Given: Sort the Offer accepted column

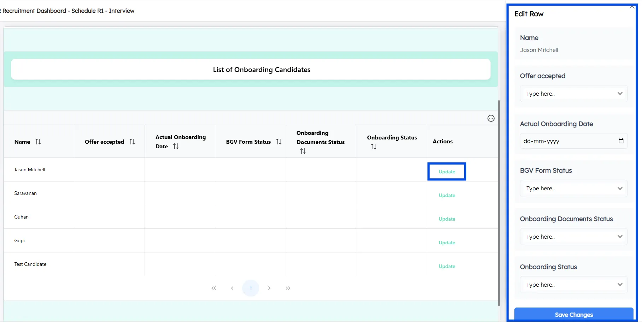Looking at the screenshot, I should click(x=132, y=141).
